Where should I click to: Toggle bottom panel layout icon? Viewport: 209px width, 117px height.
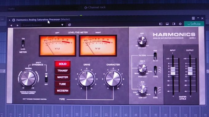tap(167, 24)
